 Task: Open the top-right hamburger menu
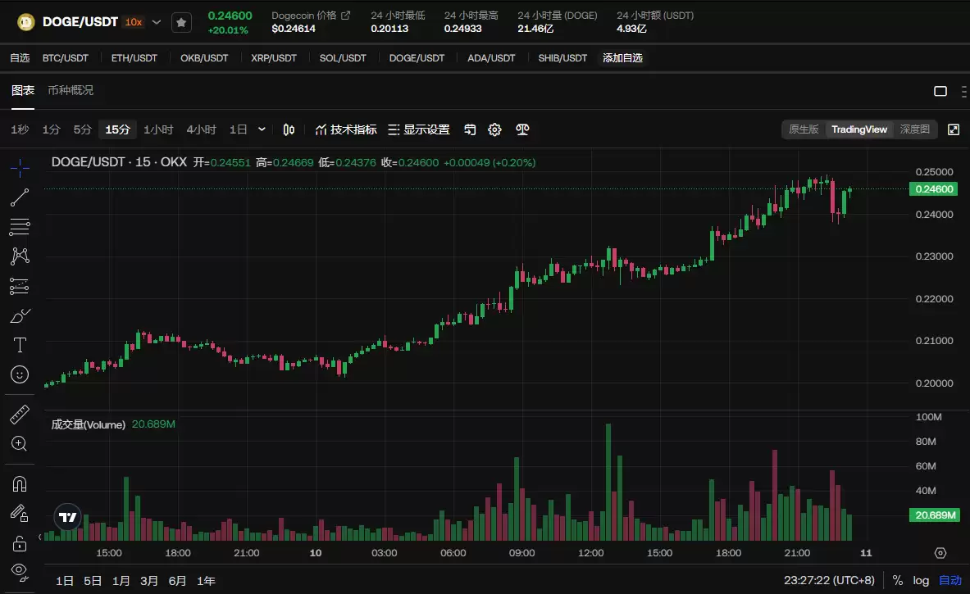tap(964, 91)
